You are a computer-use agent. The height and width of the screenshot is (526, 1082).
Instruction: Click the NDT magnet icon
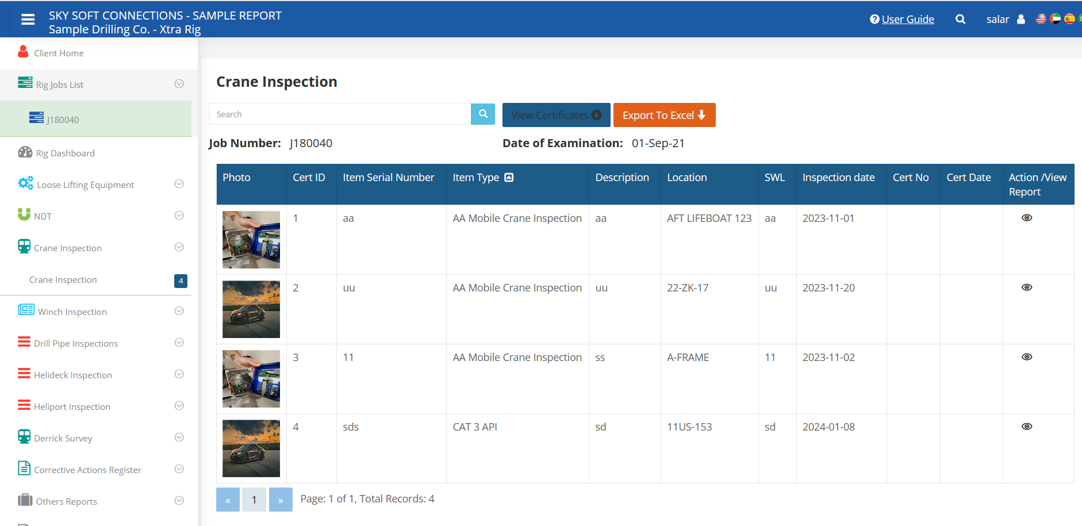tap(24, 215)
